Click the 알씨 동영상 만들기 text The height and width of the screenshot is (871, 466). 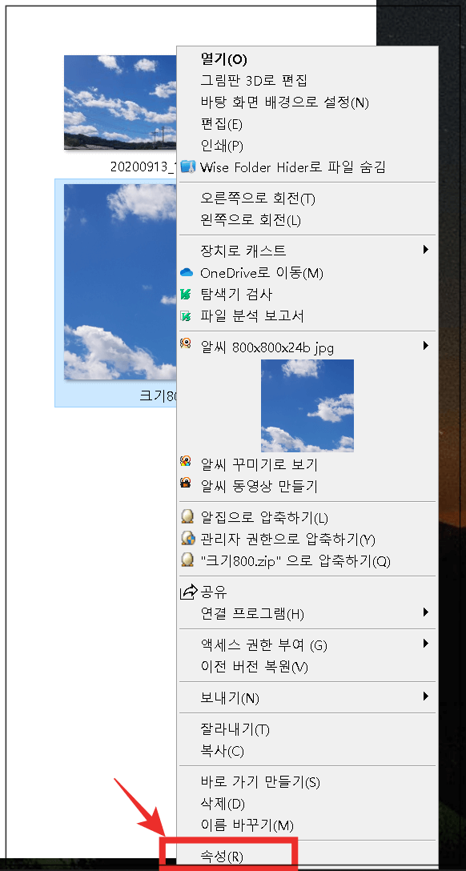[x=259, y=486]
